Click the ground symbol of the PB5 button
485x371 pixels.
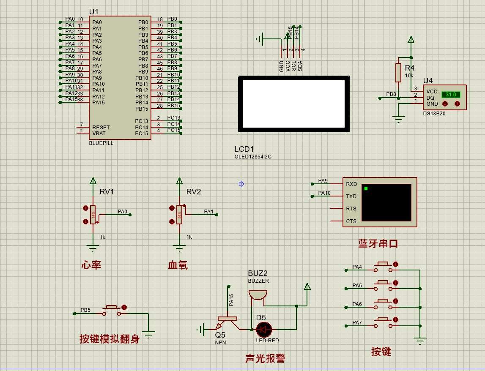(x=148, y=335)
